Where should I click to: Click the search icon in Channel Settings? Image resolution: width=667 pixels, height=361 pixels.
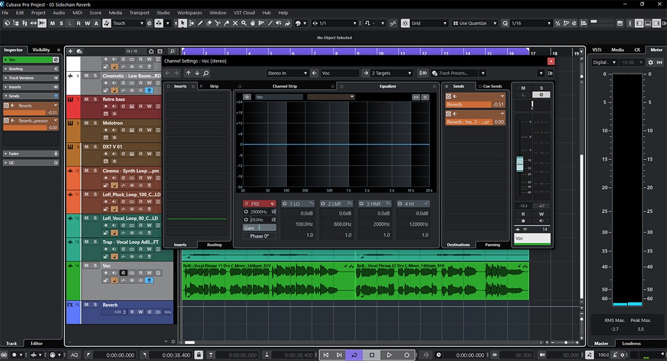point(206,73)
